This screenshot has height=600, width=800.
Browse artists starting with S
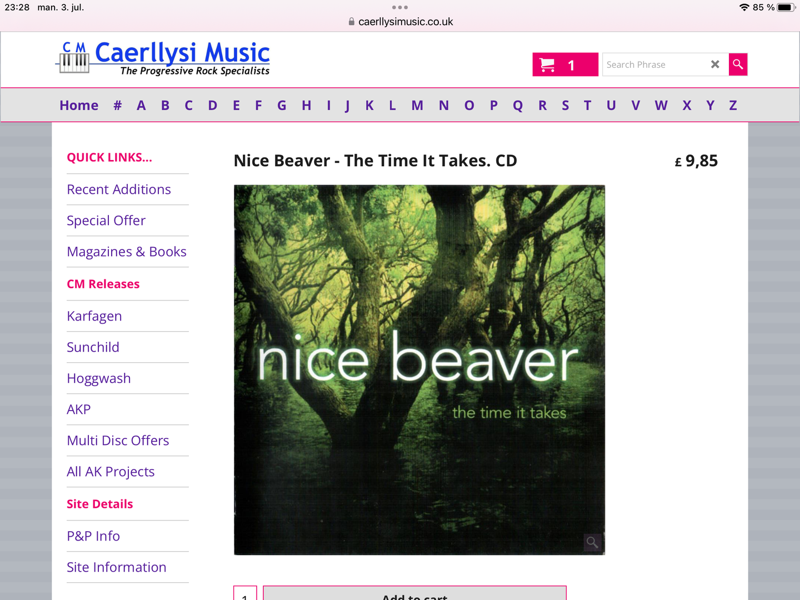(566, 106)
